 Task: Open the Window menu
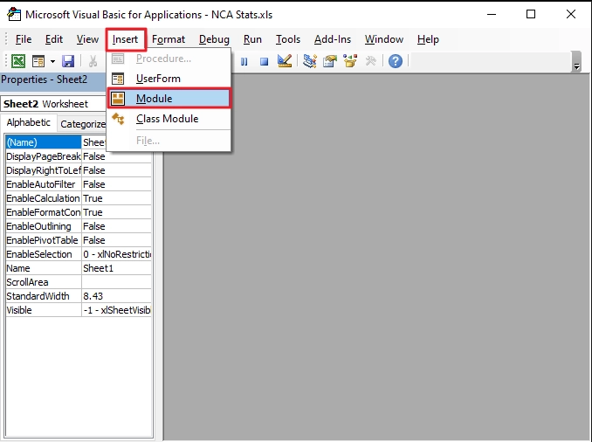tap(384, 39)
